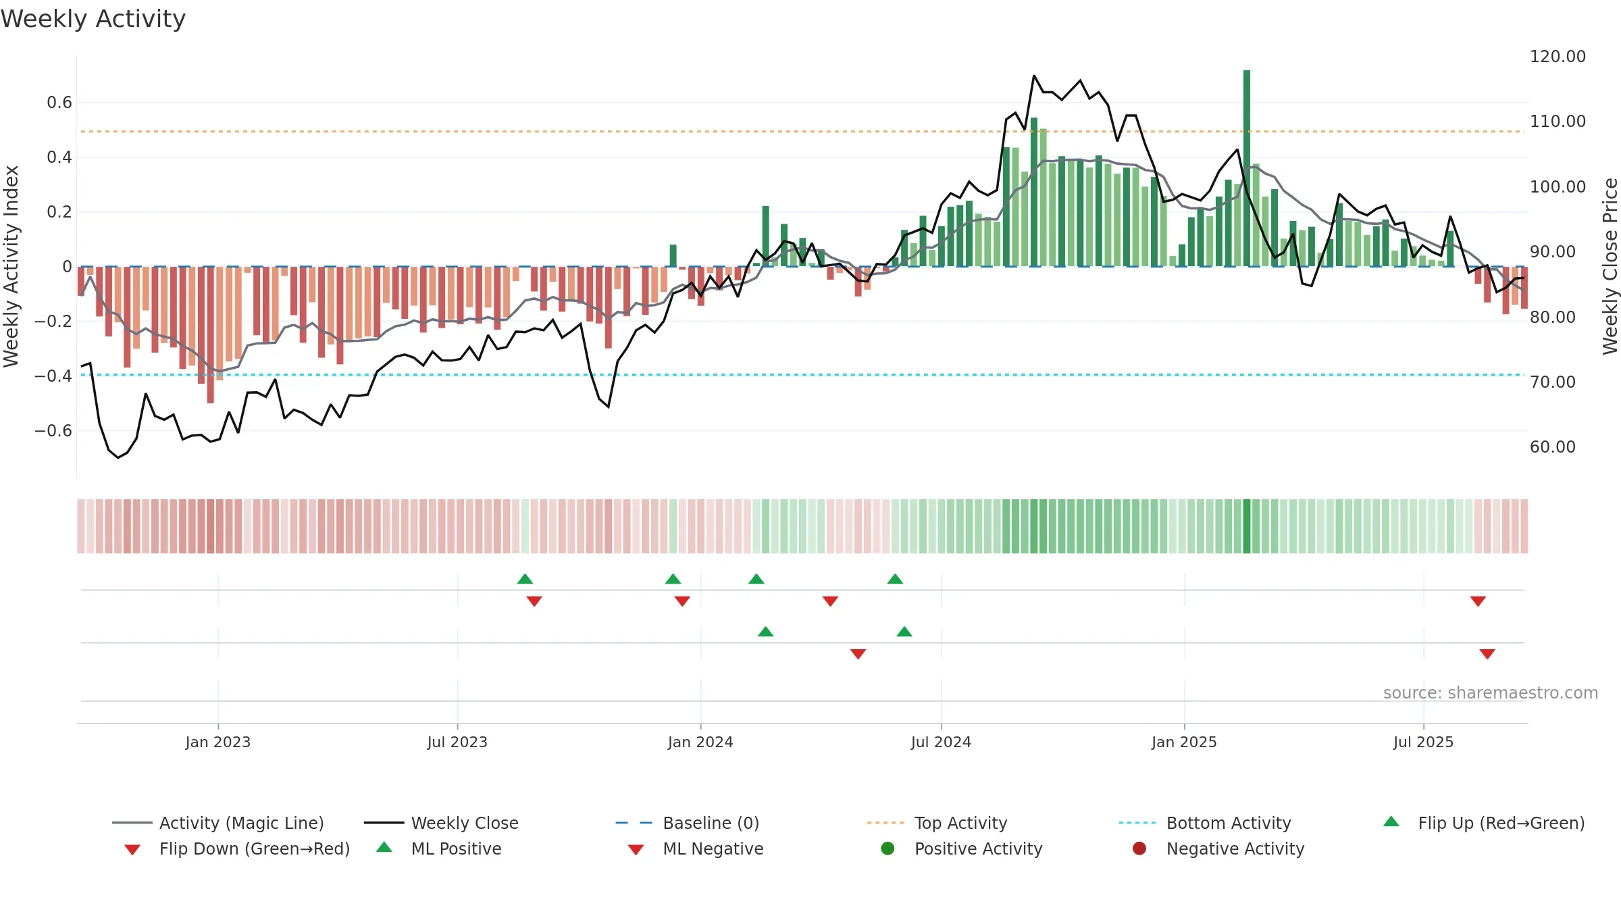Click the cyan dotted Bottom Activity line
The width and height of the screenshot is (1621, 912).
pyautogui.click(x=802, y=374)
